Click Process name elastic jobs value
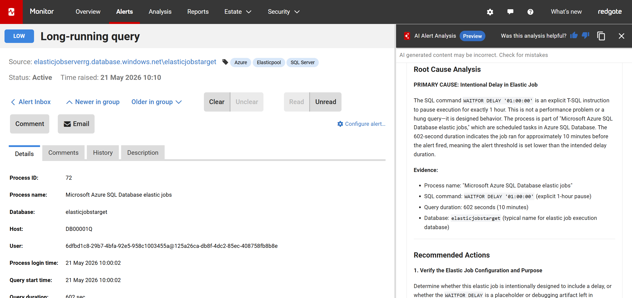632x298 pixels. point(119,195)
